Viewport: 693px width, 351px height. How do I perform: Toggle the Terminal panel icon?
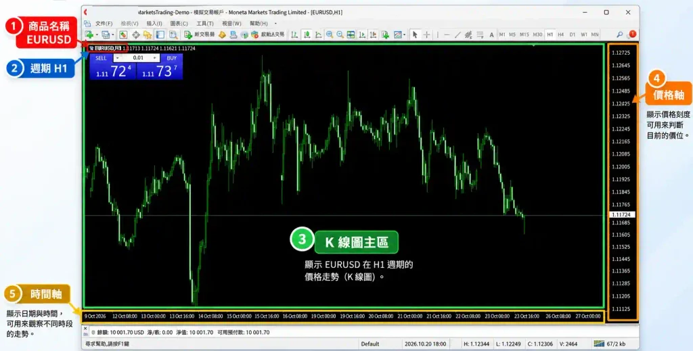click(160, 34)
